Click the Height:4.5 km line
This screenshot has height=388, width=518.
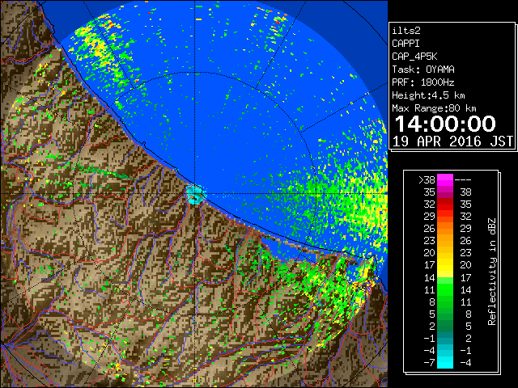click(428, 95)
